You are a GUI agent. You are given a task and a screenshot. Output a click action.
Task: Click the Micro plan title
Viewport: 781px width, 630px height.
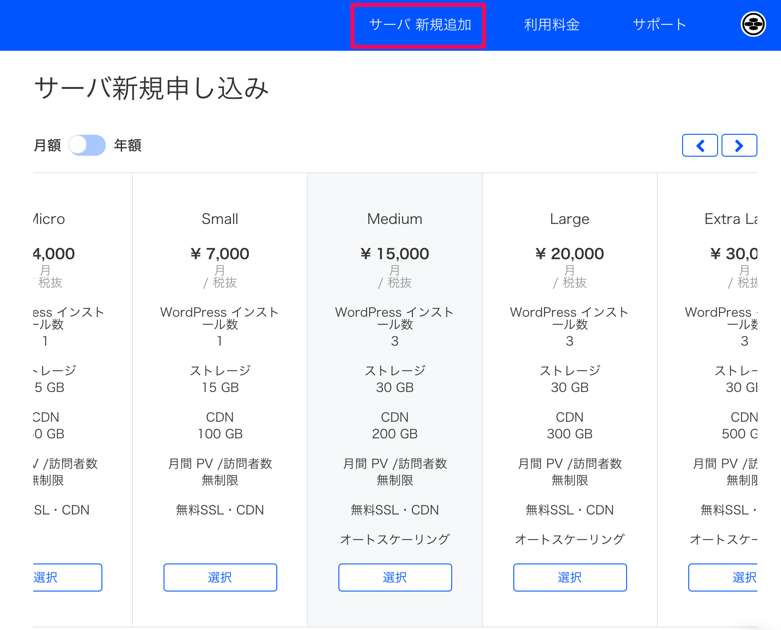pyautogui.click(x=49, y=219)
